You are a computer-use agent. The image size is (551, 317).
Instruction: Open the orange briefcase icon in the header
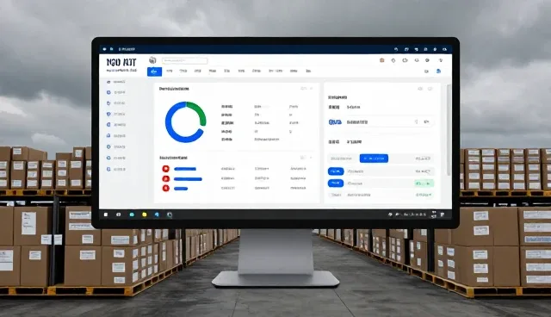382,60
